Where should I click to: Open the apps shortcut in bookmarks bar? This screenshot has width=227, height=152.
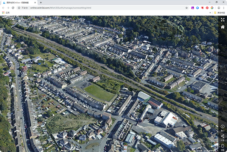coord(6,13)
